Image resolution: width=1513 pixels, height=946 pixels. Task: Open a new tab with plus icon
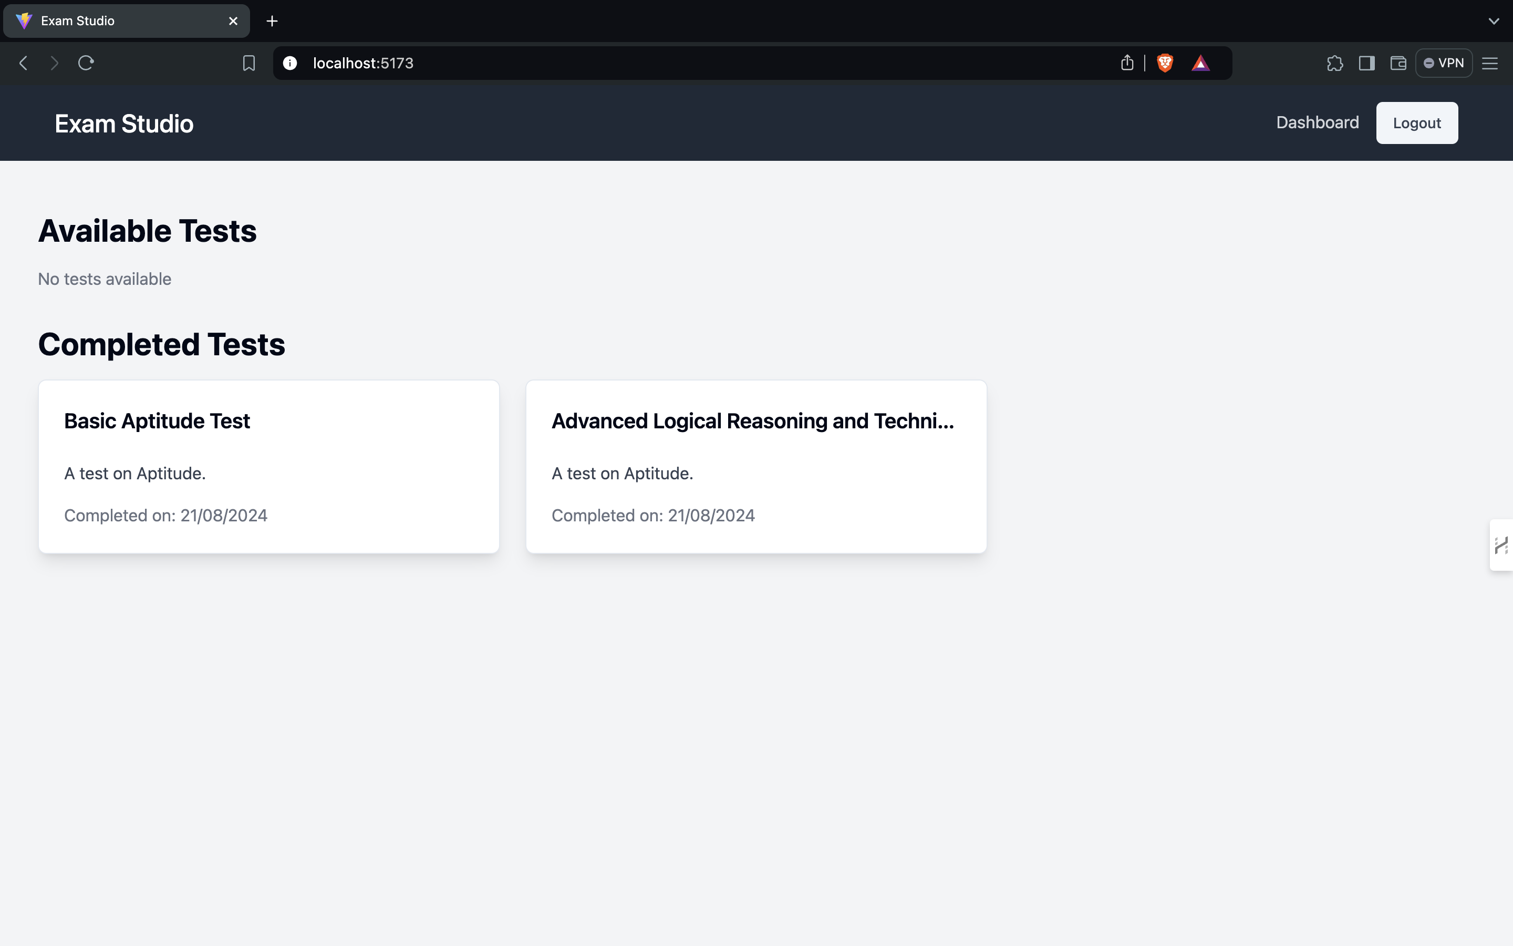(x=272, y=21)
